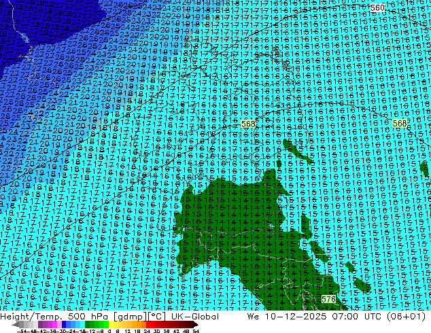Click the dark blue legend swatch
Screen dimensions: 431x333
[64, 324]
